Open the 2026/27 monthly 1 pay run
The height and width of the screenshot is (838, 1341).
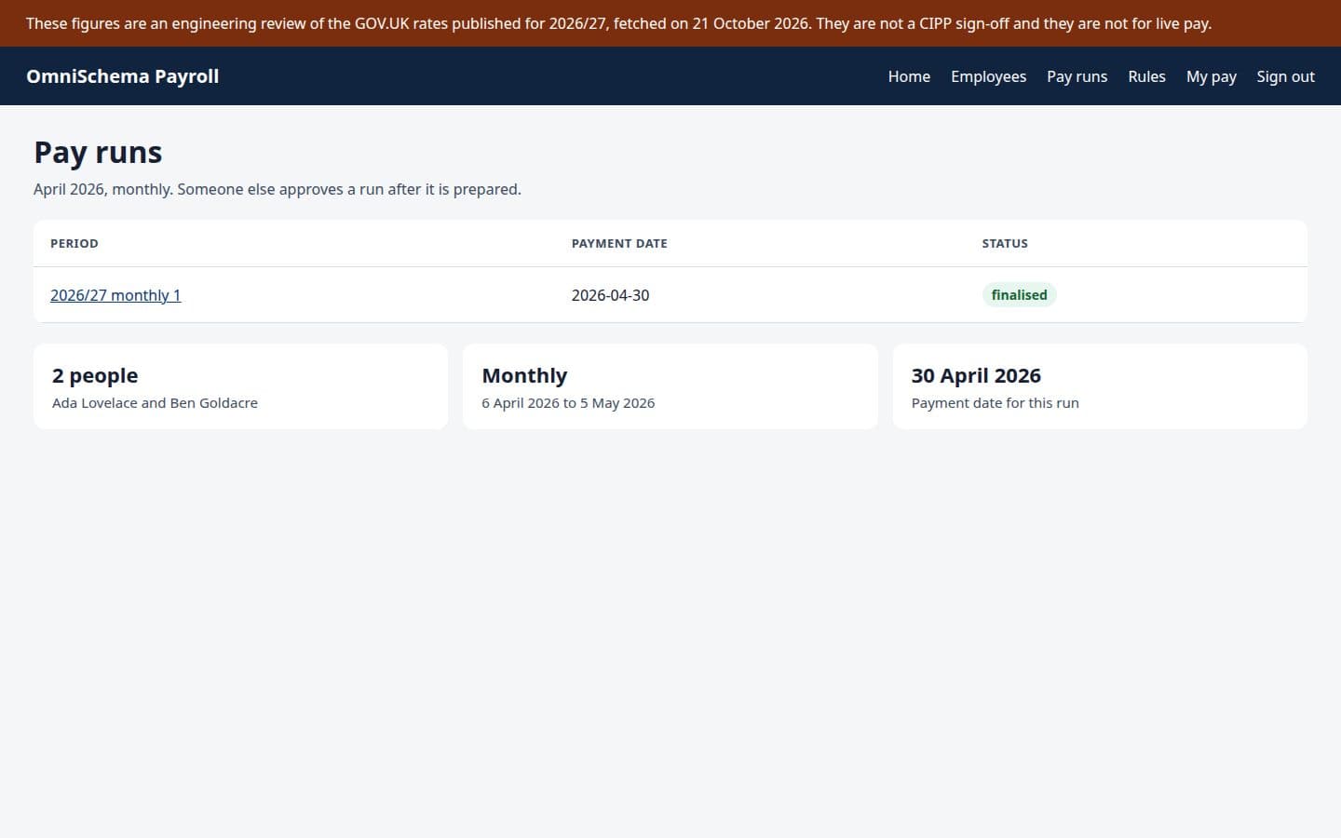point(115,295)
